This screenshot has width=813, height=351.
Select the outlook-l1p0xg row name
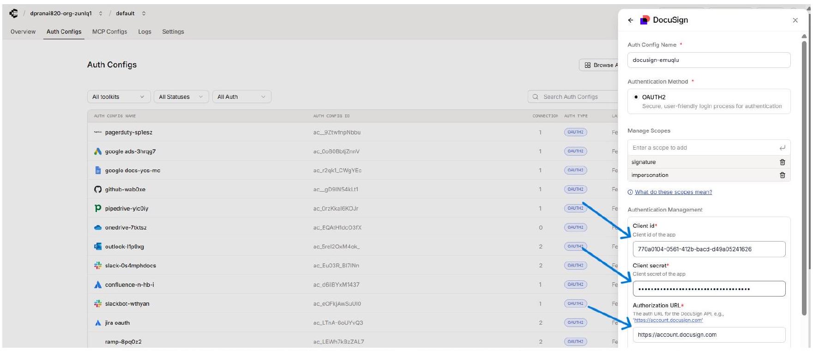click(x=124, y=247)
